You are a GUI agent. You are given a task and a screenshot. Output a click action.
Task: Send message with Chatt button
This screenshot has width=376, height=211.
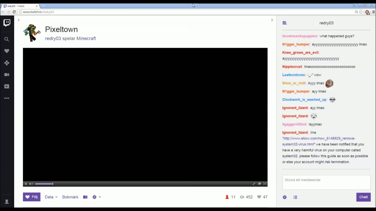(363, 197)
